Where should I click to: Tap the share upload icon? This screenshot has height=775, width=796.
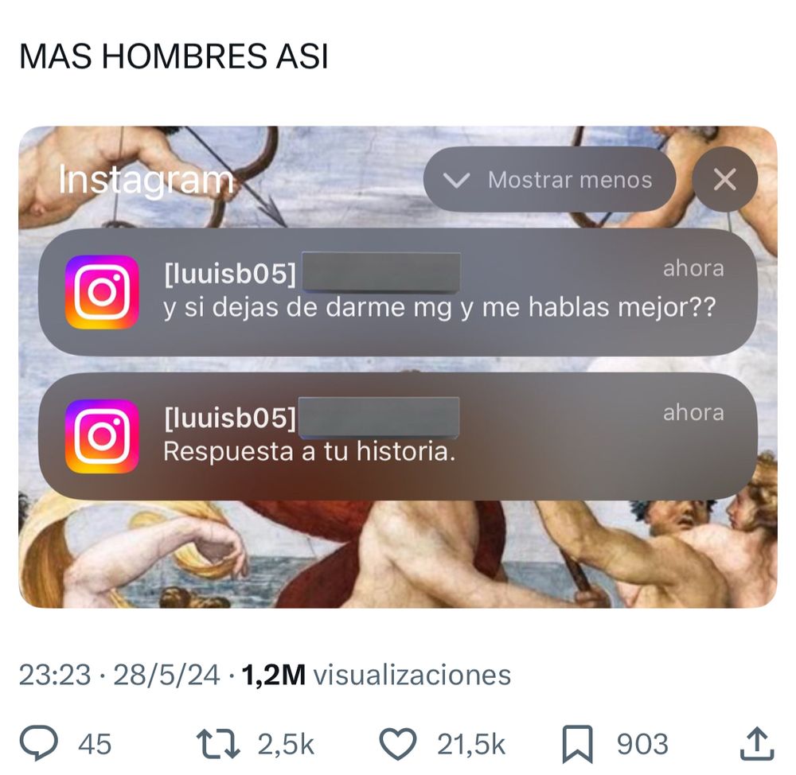pyautogui.click(x=757, y=743)
